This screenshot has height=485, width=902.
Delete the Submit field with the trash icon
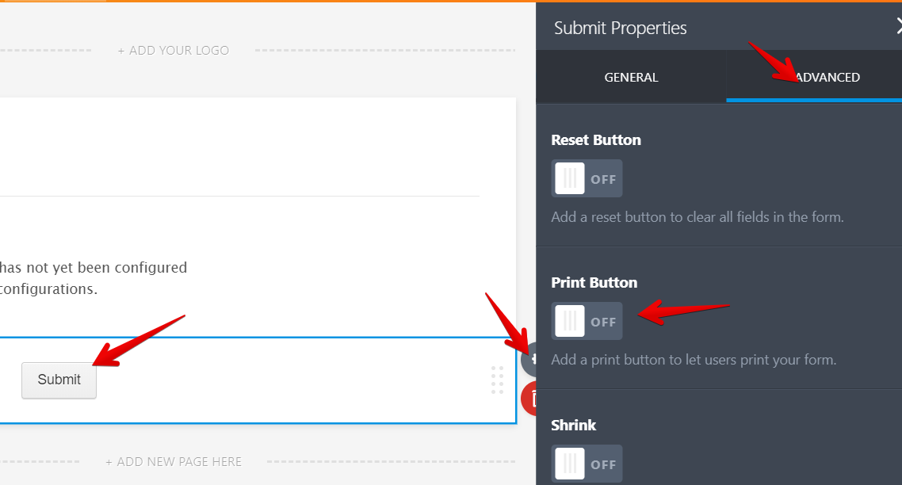pos(530,399)
